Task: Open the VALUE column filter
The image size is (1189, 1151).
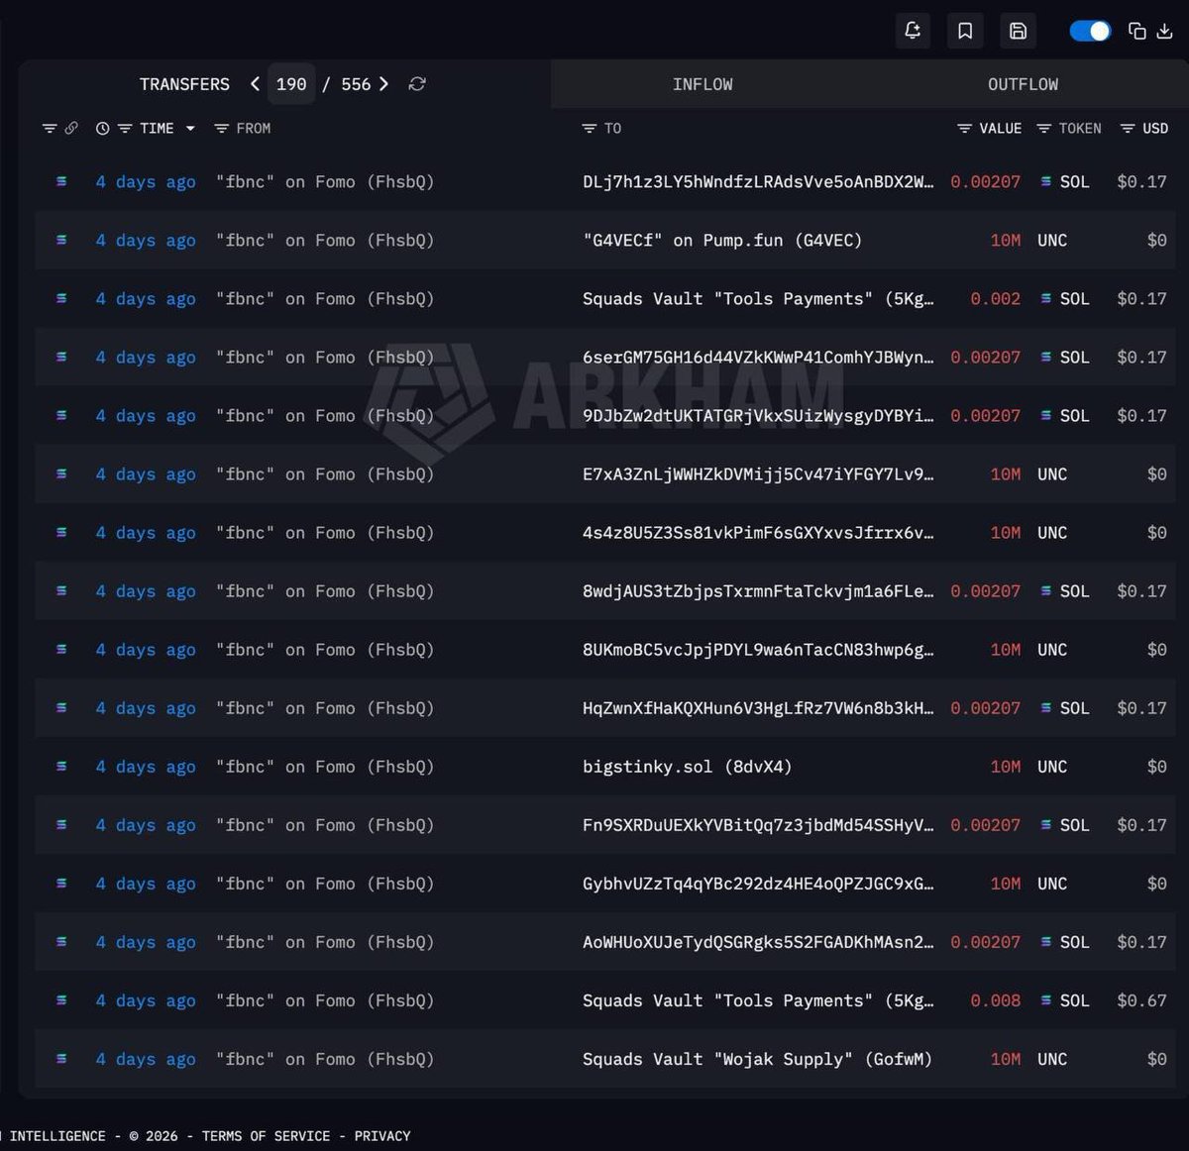Action: (x=964, y=129)
